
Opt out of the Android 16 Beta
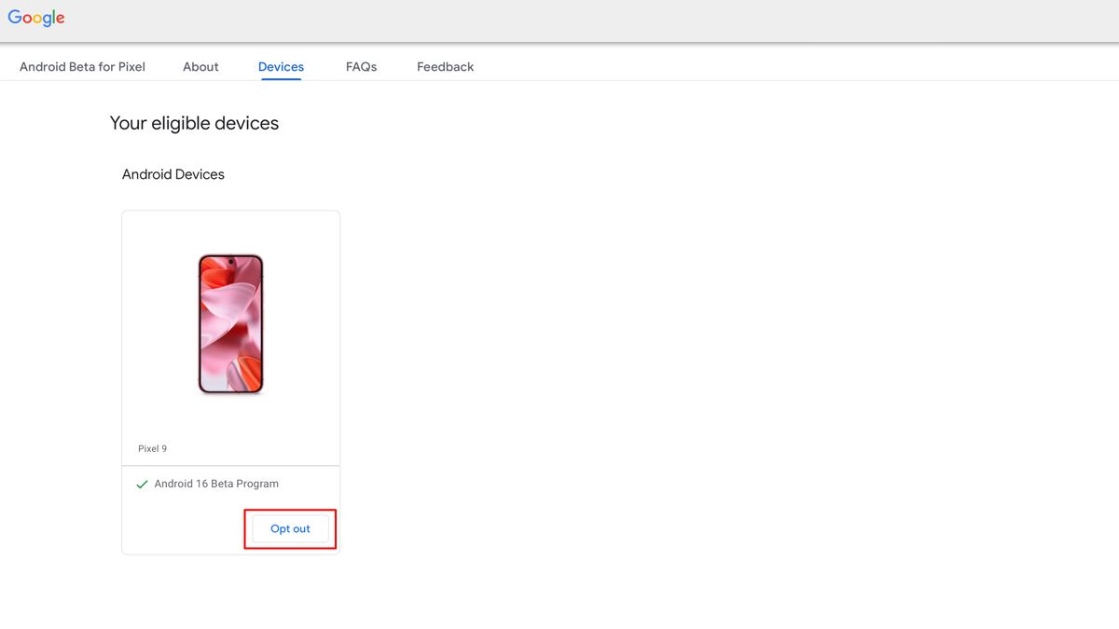click(290, 528)
